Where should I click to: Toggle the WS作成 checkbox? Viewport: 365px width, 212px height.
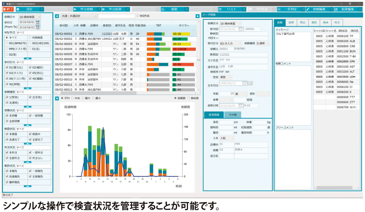138,16
